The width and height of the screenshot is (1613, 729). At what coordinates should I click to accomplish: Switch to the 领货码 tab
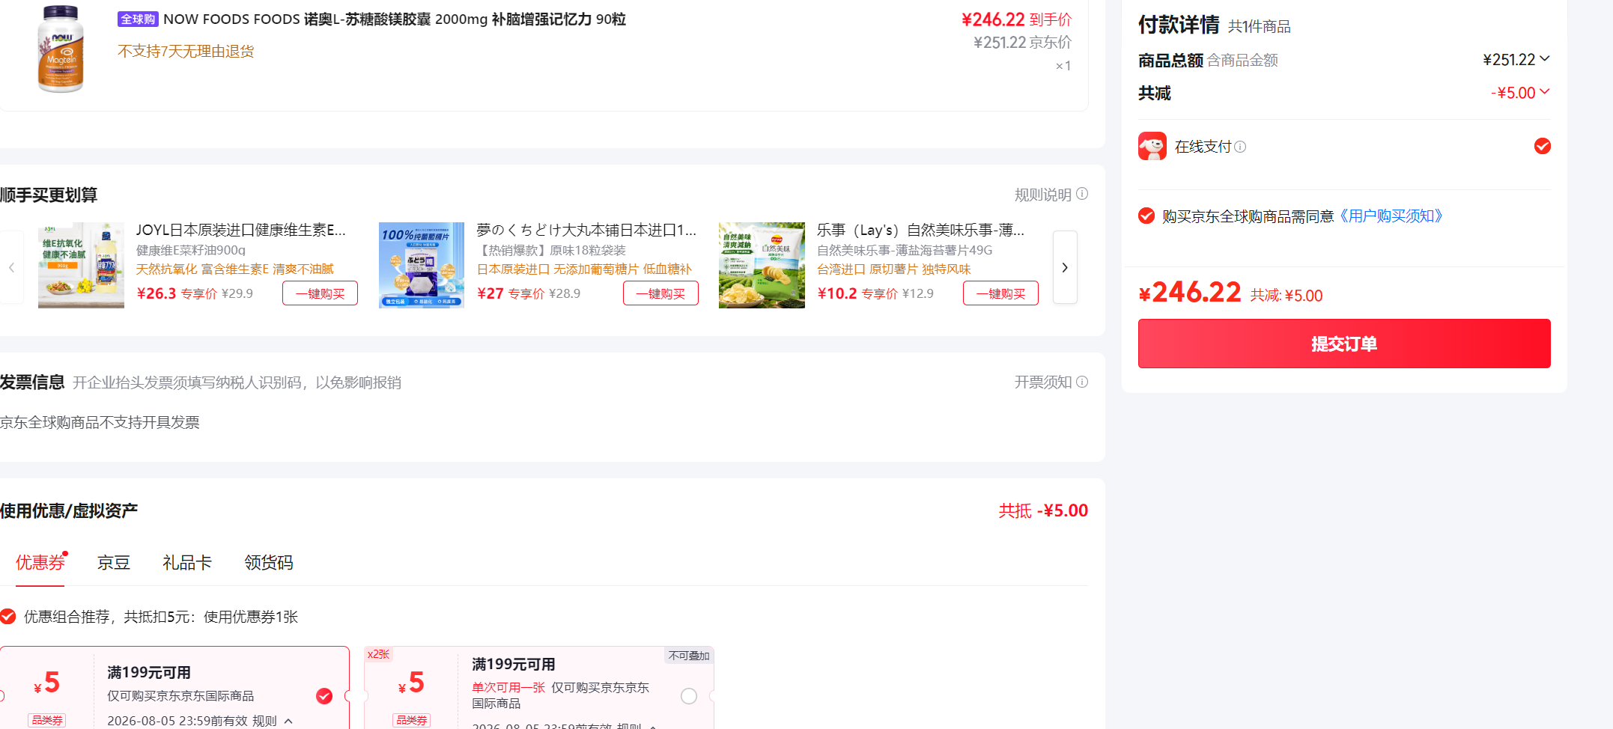(269, 562)
